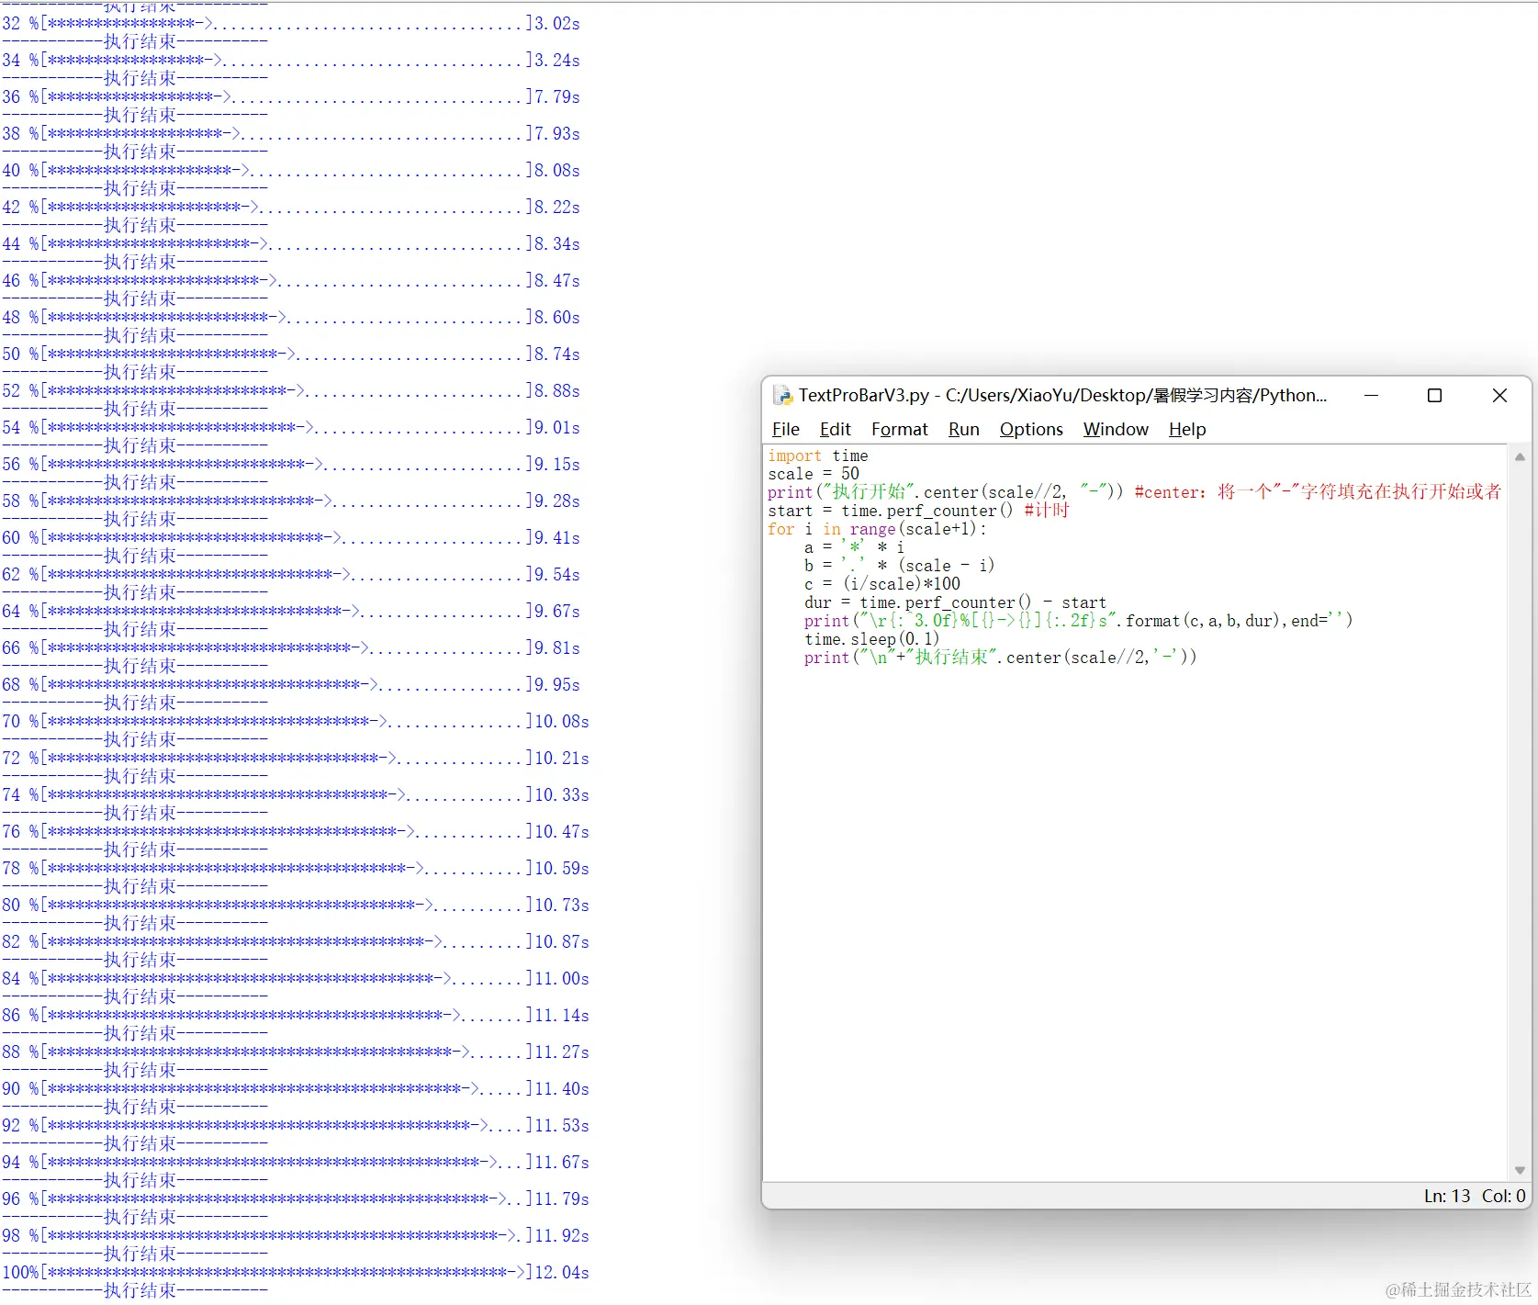Click the 44 % output line at 8.34s

[290, 243]
